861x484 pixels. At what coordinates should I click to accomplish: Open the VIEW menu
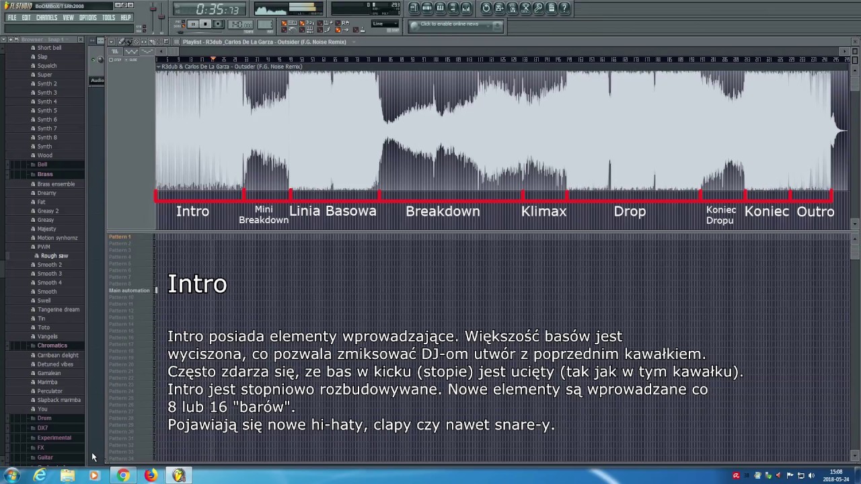coord(68,17)
